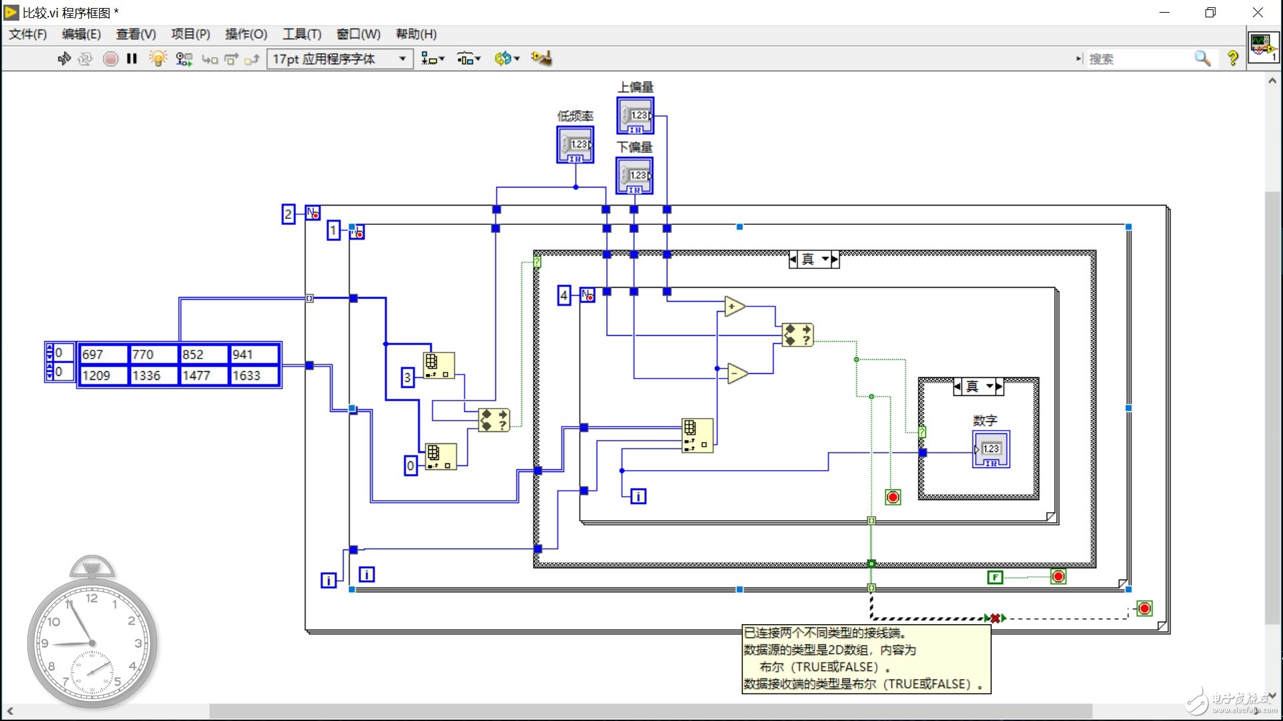Click the Run arrow toolbar icon
Screen dimensions: 1283x721
64,59
